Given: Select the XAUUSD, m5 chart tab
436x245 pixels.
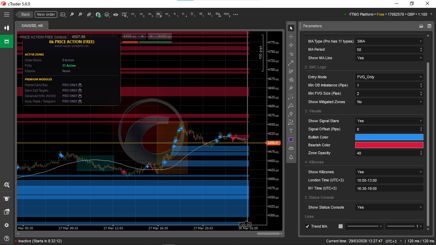Looking at the screenshot, I should [x=32, y=26].
